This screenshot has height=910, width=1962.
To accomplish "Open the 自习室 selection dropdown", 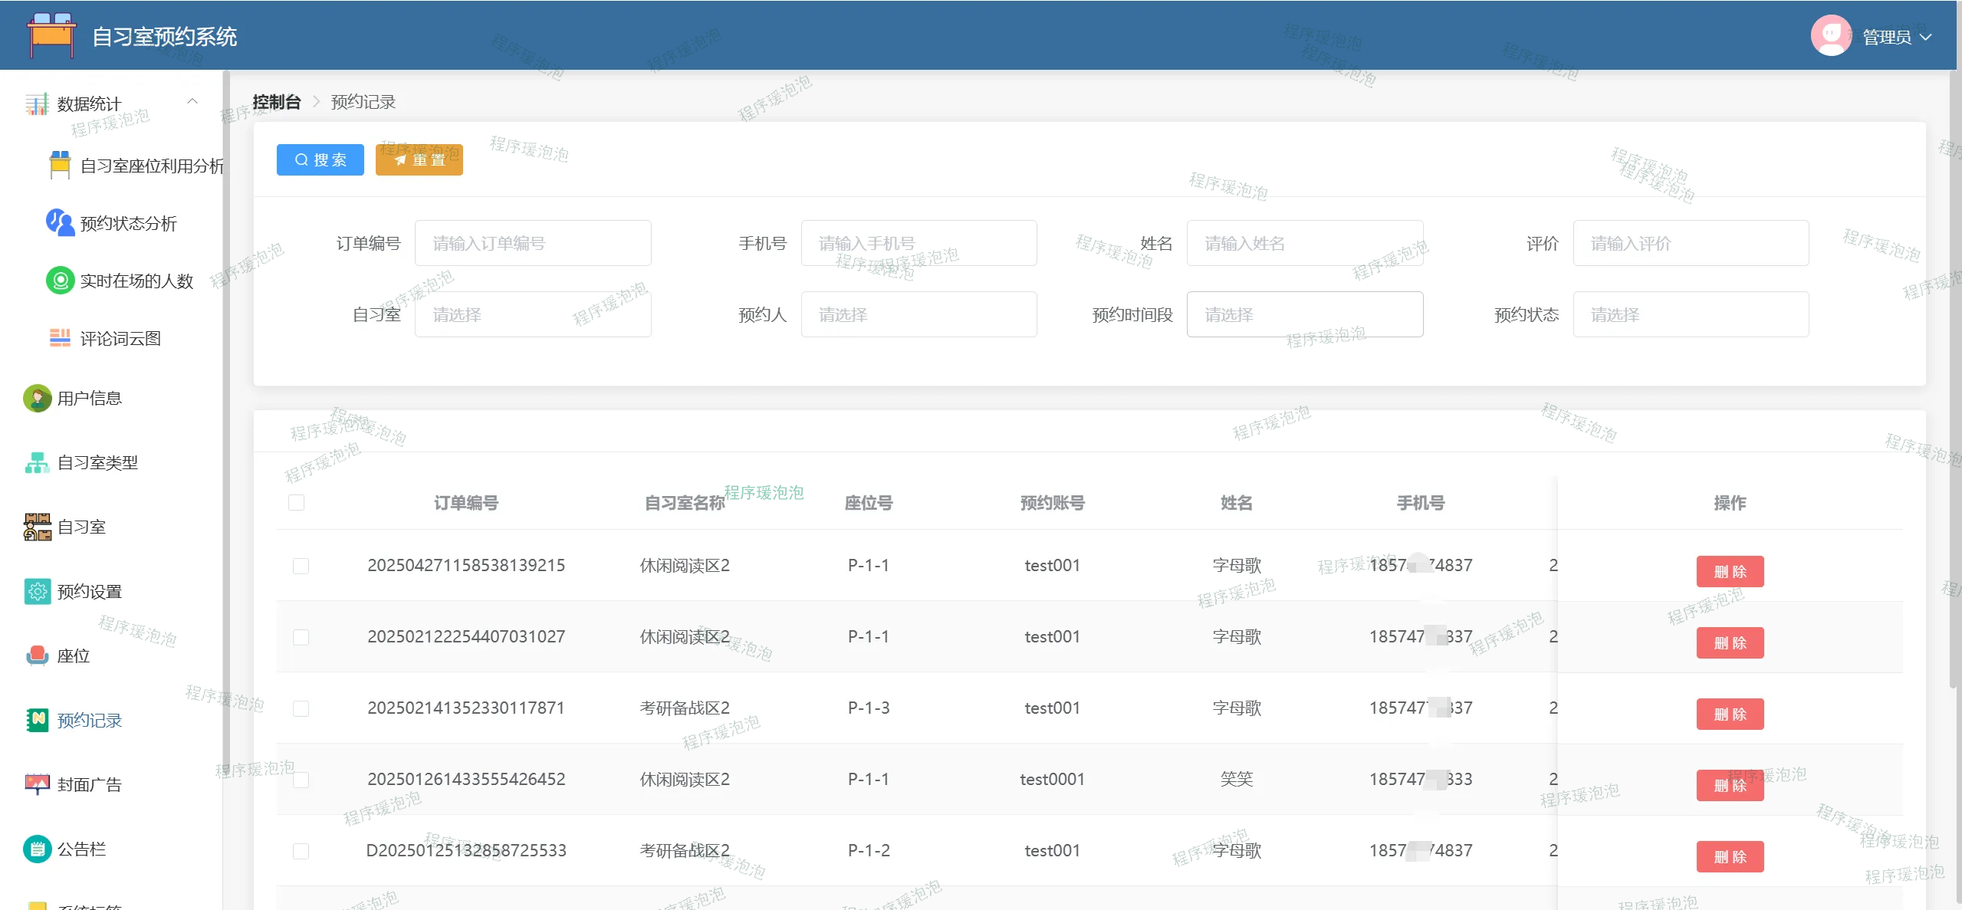I will click(x=533, y=314).
